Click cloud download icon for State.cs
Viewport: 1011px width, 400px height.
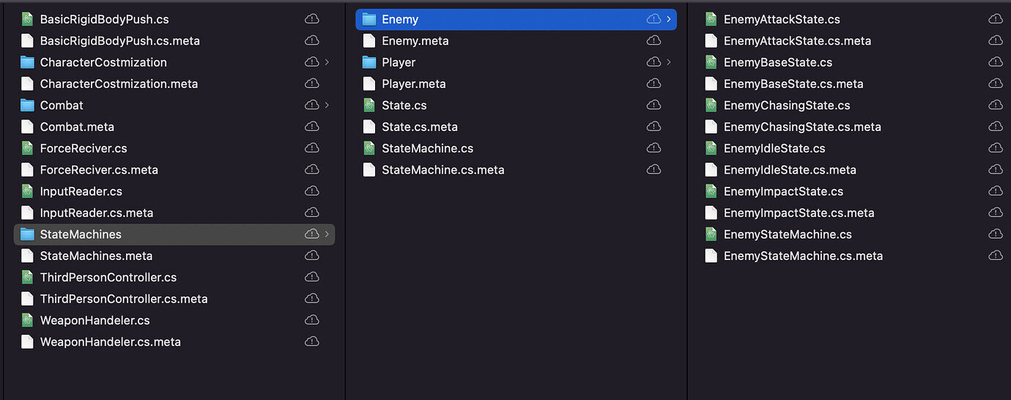tap(653, 105)
